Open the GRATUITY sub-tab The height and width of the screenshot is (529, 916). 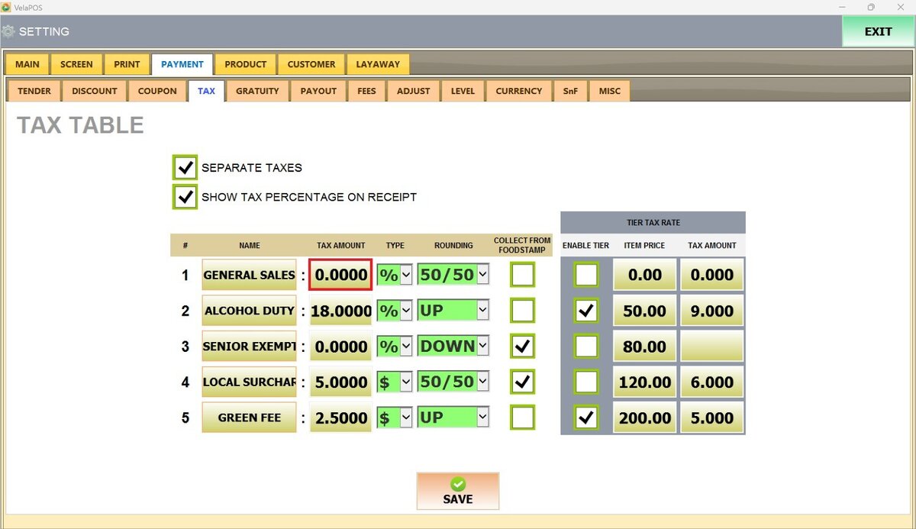point(257,91)
